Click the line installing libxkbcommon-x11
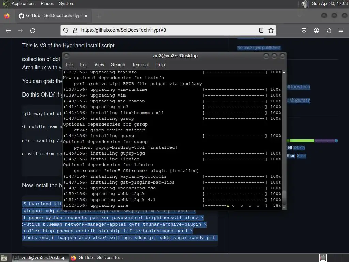 pos(172,113)
